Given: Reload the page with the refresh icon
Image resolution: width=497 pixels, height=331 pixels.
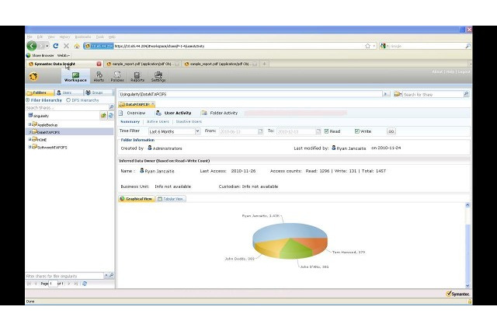Looking at the screenshot, I should click(x=56, y=46).
